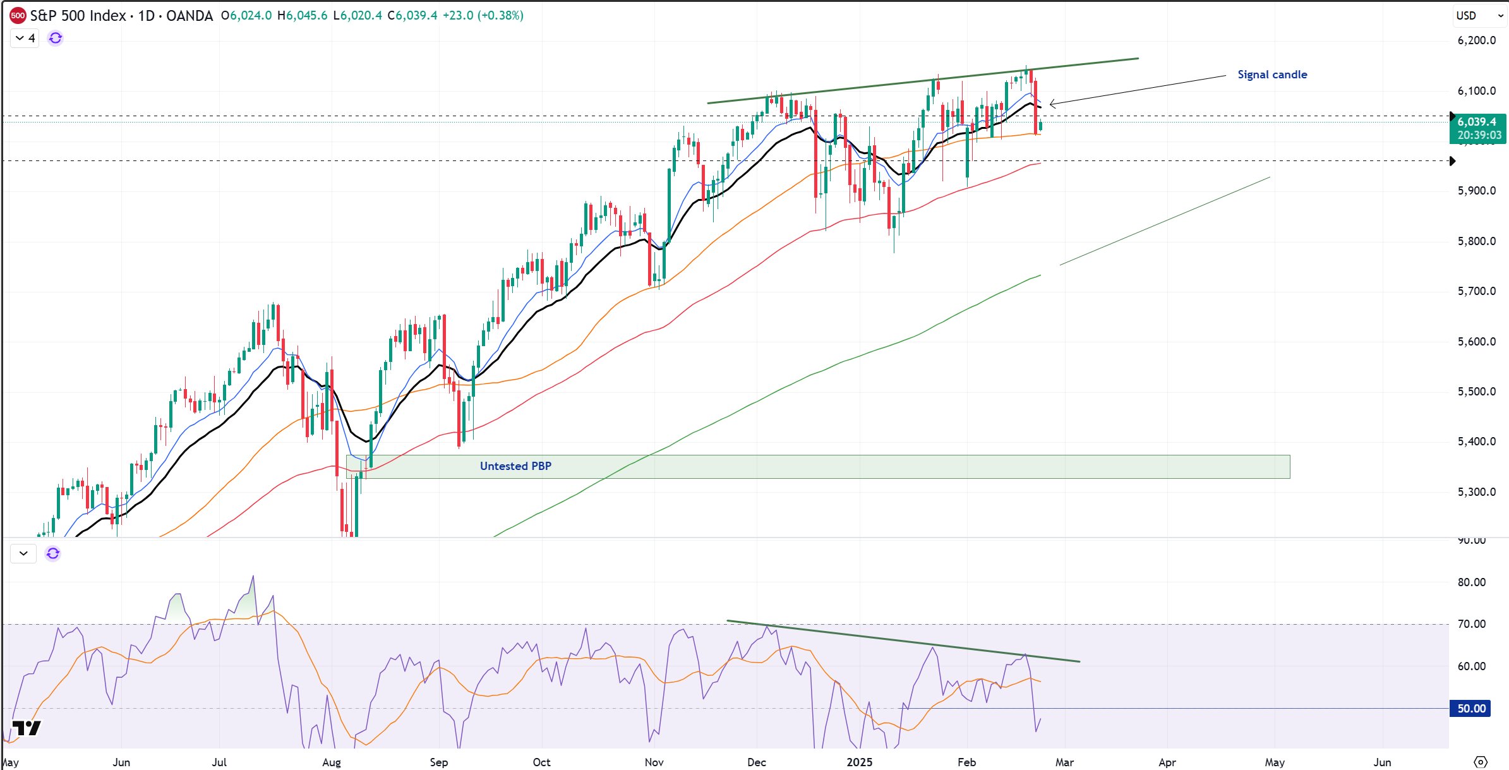Click the Signal candle annotation text
This screenshot has height=770, width=1509.
(1271, 74)
